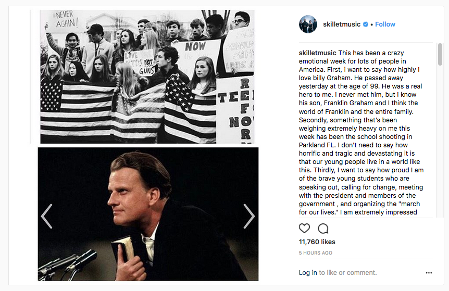
Task: Click the black-and-white protest photo
Action: tap(147, 77)
